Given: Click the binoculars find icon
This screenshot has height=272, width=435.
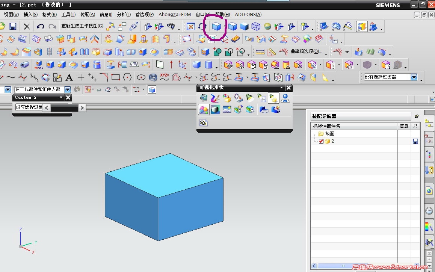Looking at the screenshot, I should tap(171, 26).
